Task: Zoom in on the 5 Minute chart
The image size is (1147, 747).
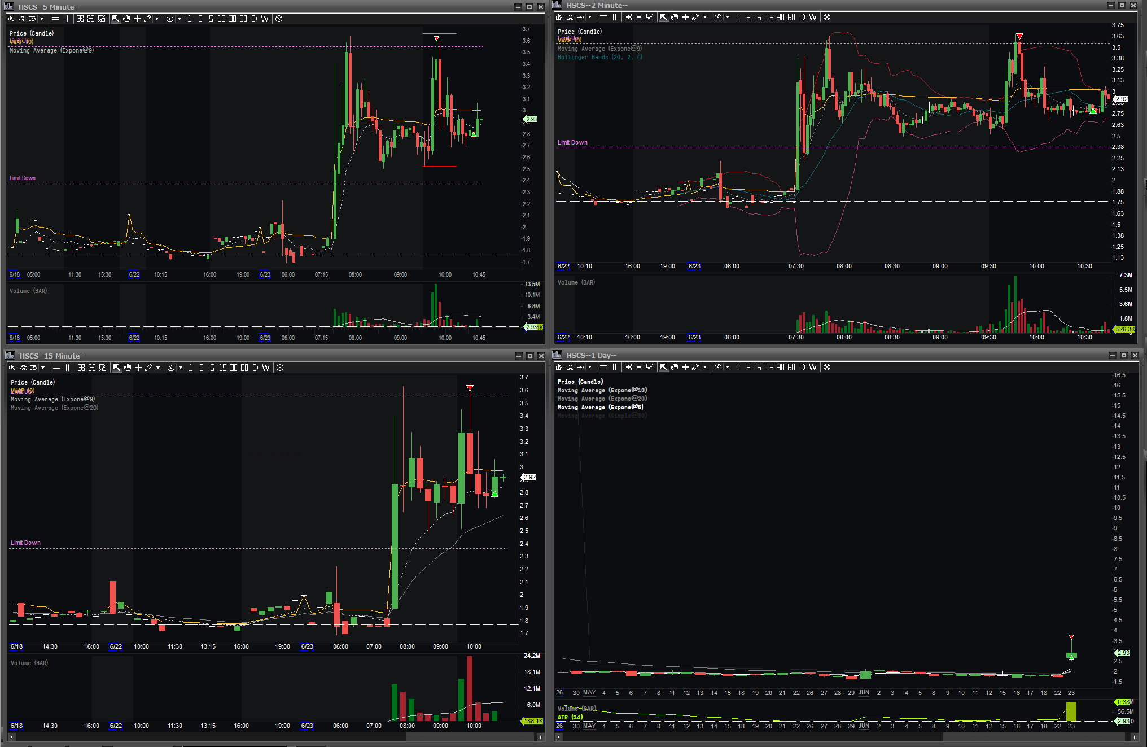Action: [x=80, y=19]
